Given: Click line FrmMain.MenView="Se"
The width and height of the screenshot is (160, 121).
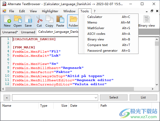Looking at the screenshot, I should pyautogui.click(x=36, y=64).
